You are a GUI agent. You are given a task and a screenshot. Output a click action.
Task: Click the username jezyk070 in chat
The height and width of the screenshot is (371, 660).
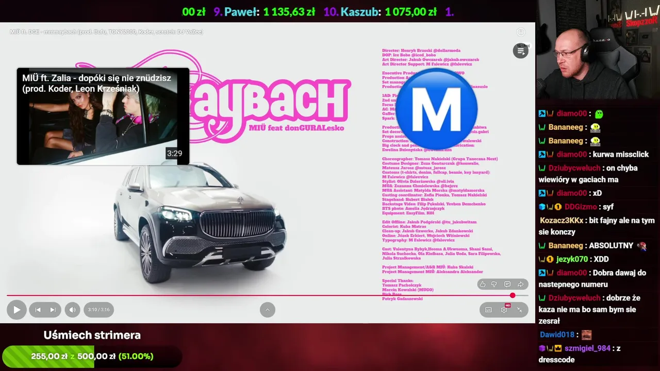coord(572,259)
